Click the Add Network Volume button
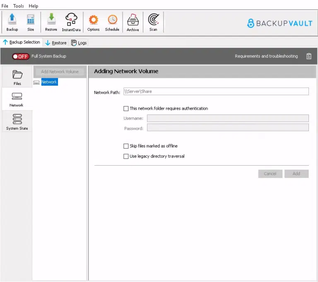Viewport: 318px width, 282px height. click(x=60, y=72)
